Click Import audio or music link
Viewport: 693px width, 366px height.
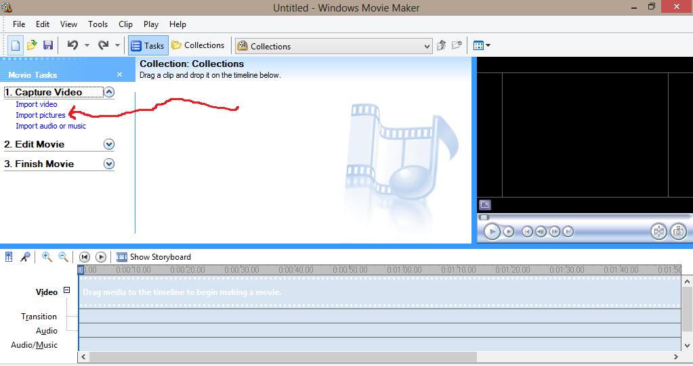click(51, 126)
